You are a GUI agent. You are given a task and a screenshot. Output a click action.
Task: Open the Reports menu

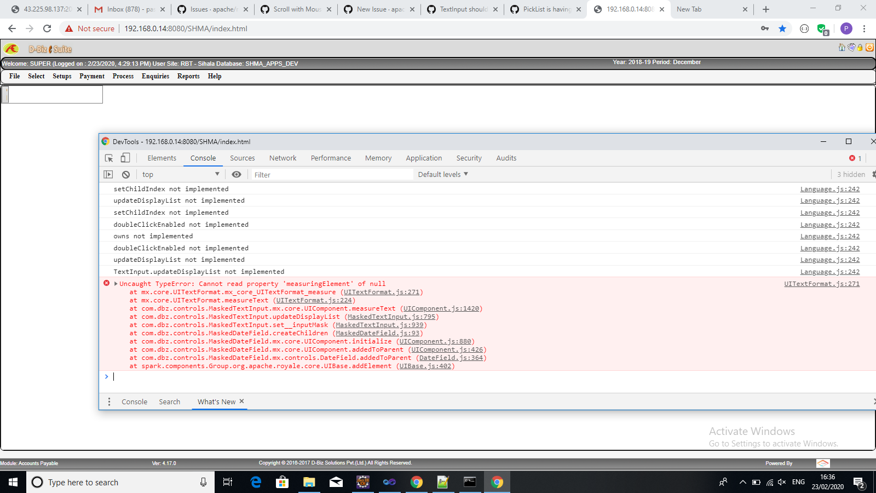click(188, 76)
